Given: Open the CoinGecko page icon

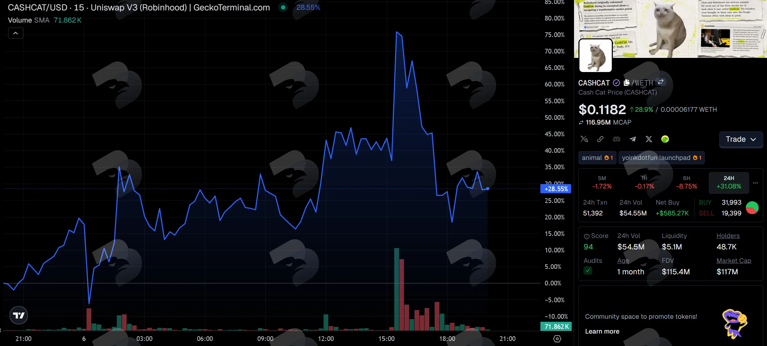Looking at the screenshot, I should pos(665,139).
